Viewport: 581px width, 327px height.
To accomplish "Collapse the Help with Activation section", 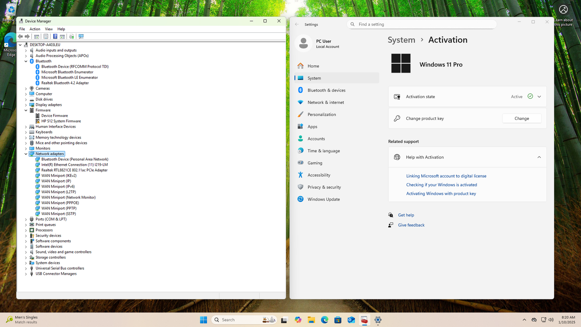I will [539, 157].
